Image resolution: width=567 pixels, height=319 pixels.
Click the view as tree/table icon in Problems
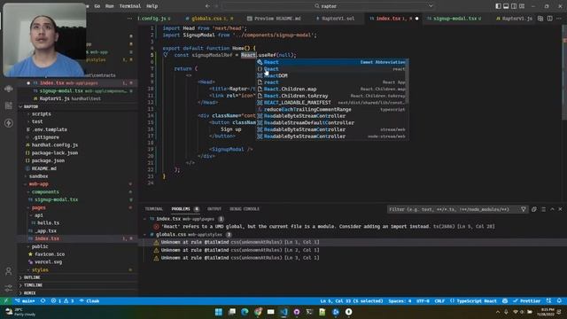click(543, 209)
